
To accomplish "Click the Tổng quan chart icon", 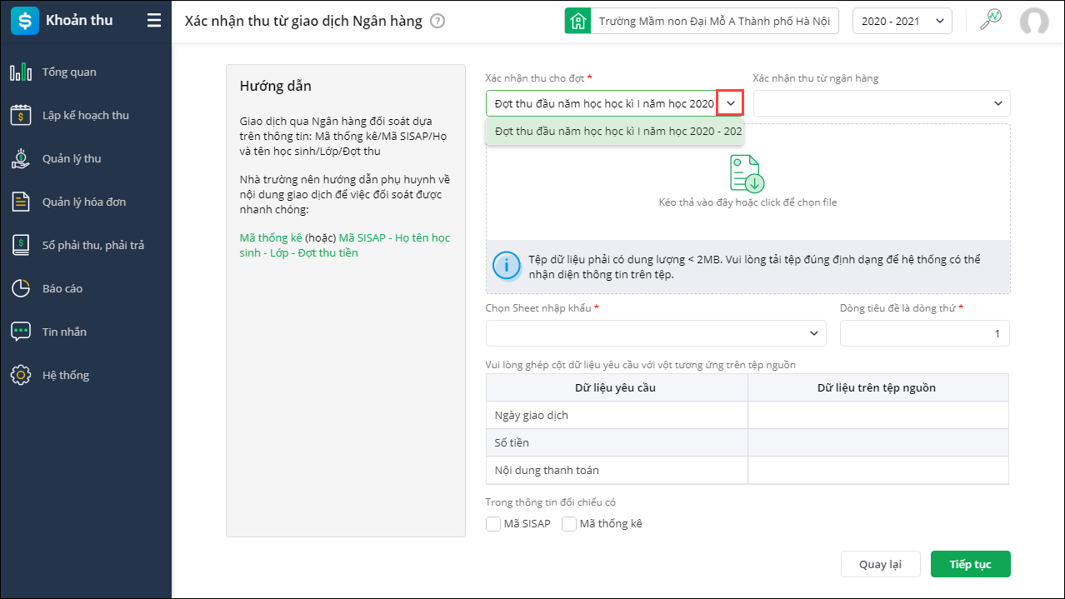I will click(21, 72).
